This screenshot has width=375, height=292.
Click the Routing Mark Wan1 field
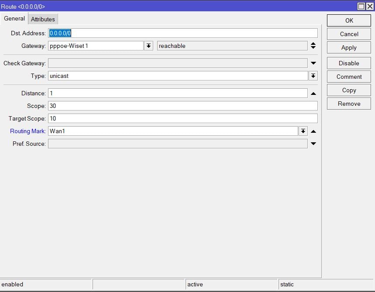[x=173, y=131]
